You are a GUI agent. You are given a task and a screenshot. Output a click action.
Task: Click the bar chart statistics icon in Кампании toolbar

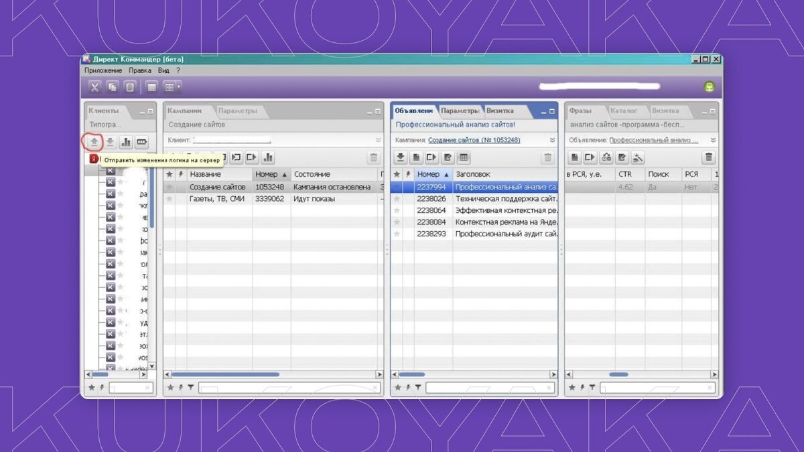pyautogui.click(x=268, y=157)
